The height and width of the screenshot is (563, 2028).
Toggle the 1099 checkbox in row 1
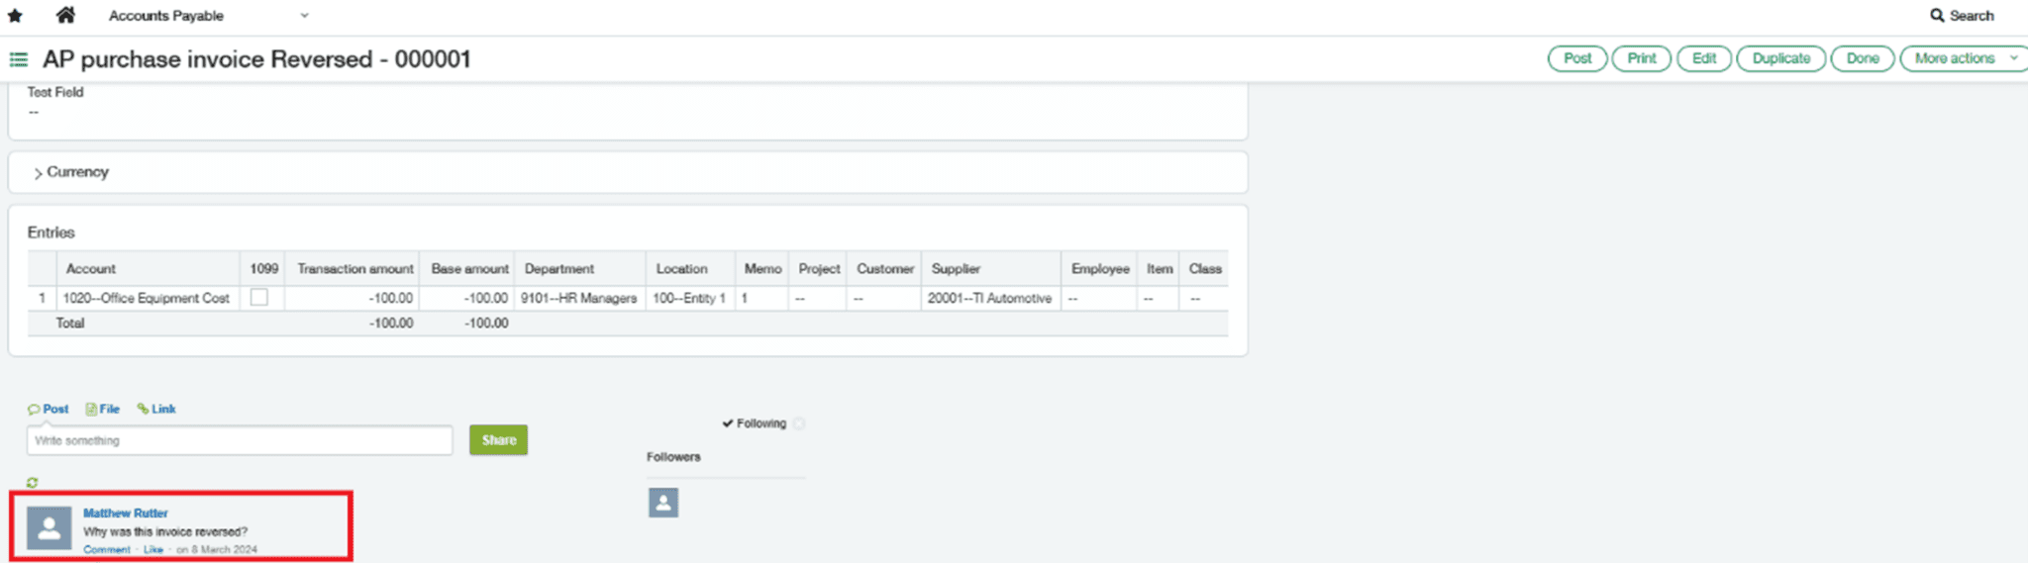[x=259, y=297]
